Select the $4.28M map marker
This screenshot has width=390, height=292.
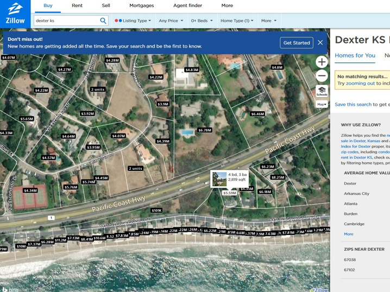[112, 60]
